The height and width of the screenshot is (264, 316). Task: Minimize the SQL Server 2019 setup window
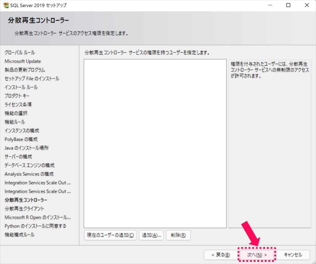(x=270, y=5)
